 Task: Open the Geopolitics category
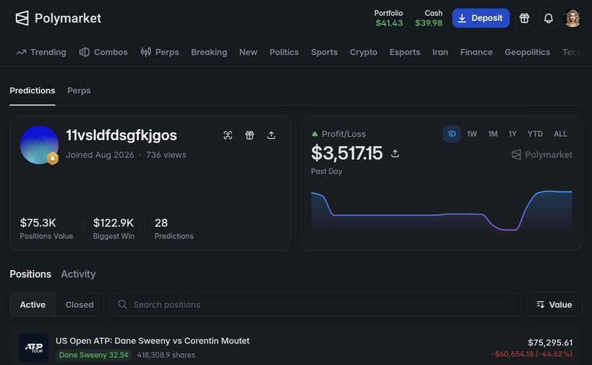point(527,52)
